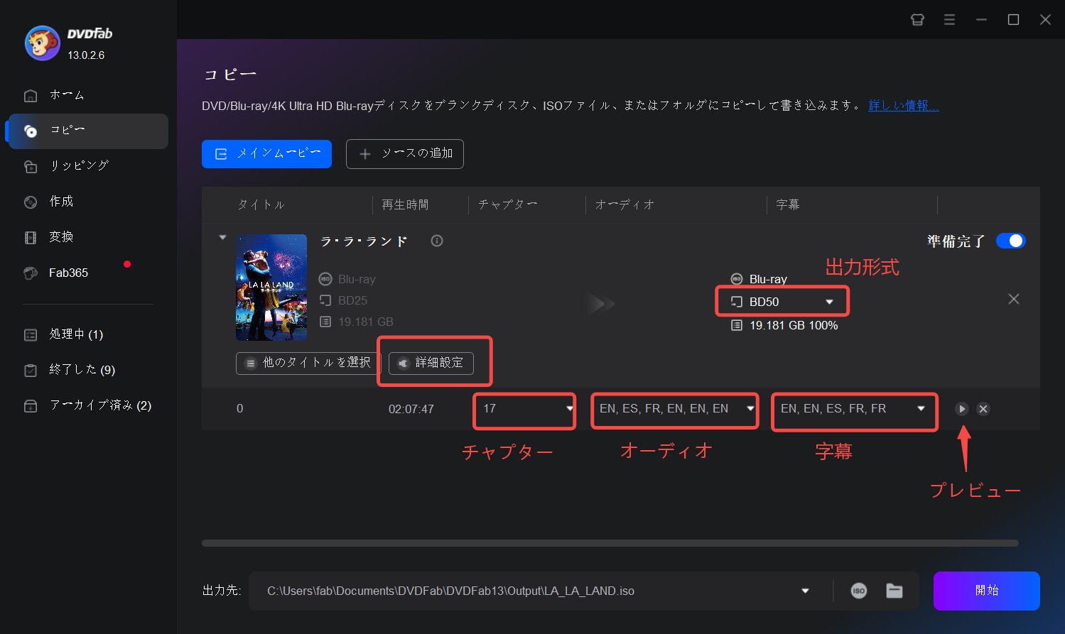Remove La La Land source with X
The height and width of the screenshot is (634, 1065).
[x=1014, y=299]
